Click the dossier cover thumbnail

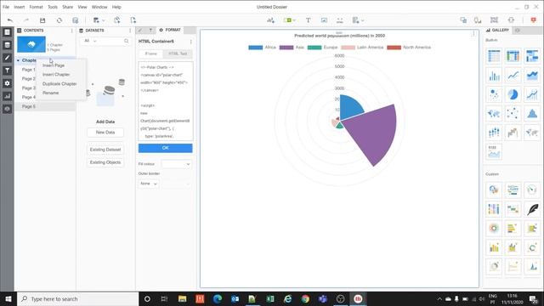(31, 44)
